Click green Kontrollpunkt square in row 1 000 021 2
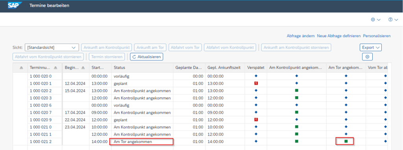Screen dimensions: 403x150 click(x=297, y=141)
